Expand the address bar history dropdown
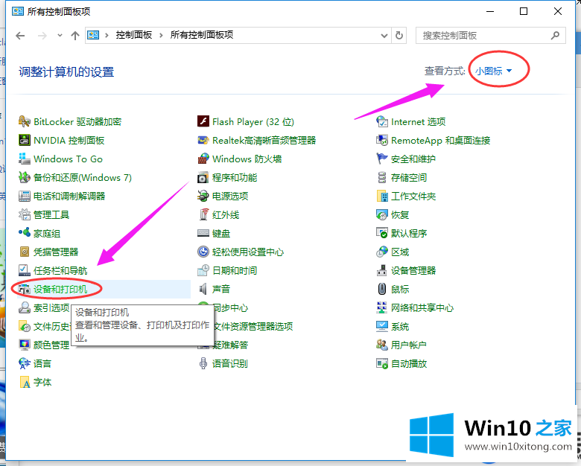This screenshot has height=466, width=581. click(384, 36)
